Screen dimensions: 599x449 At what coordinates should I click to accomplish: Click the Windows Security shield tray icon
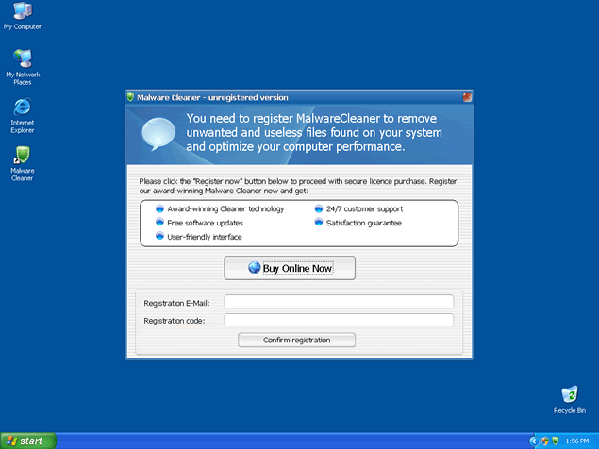(x=545, y=441)
